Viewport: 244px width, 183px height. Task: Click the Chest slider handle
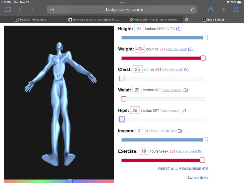tap(122, 79)
